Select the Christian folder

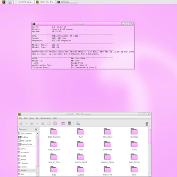pyautogui.click(x=134, y=133)
